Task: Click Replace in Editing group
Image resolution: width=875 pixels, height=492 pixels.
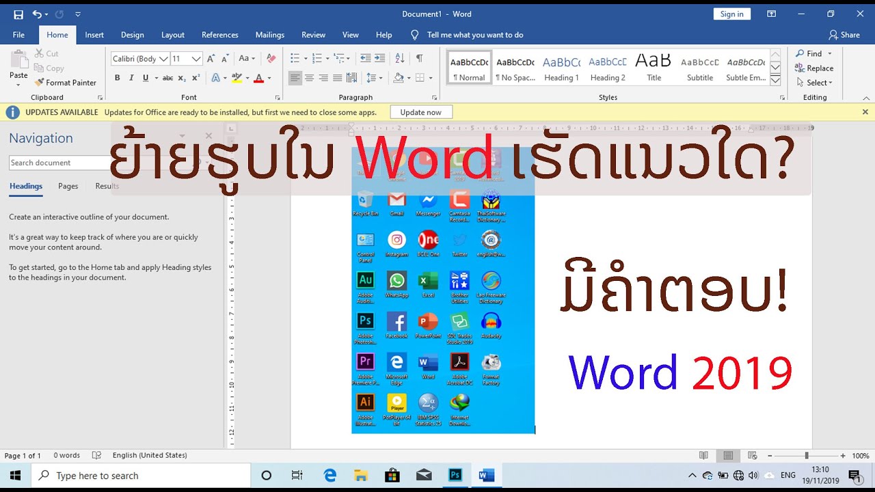Action: coord(814,68)
